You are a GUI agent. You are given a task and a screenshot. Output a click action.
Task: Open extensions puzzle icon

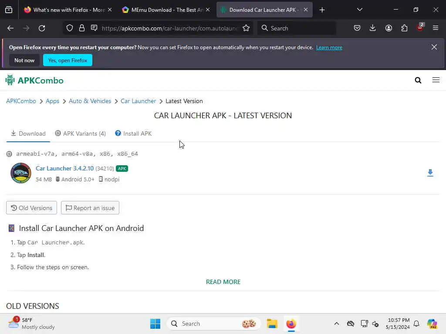pyautogui.click(x=404, y=28)
